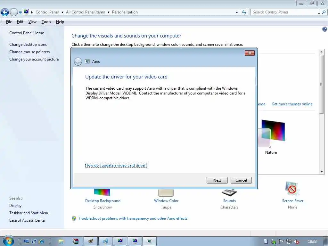Open the View menu
This screenshot has height=246, width=328.
point(32,22)
